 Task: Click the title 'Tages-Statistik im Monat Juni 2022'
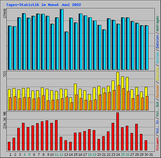[x=43, y=5]
